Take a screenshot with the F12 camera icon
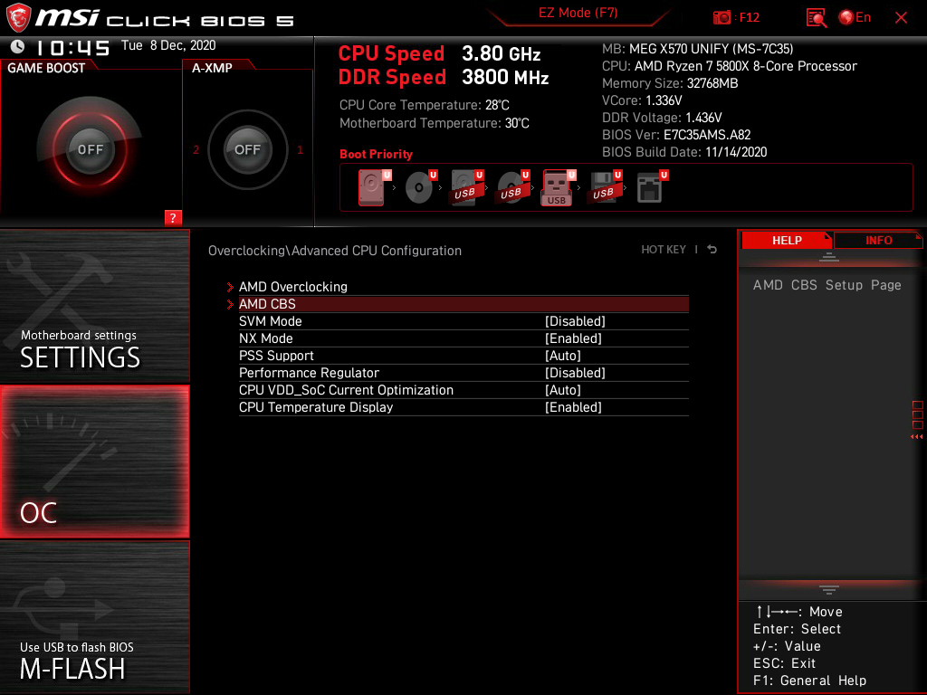The height and width of the screenshot is (695, 927). 722,18
